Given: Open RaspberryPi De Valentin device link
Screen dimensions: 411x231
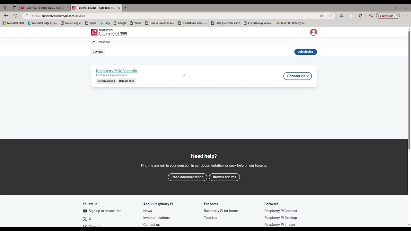Looking at the screenshot, I should (117, 71).
